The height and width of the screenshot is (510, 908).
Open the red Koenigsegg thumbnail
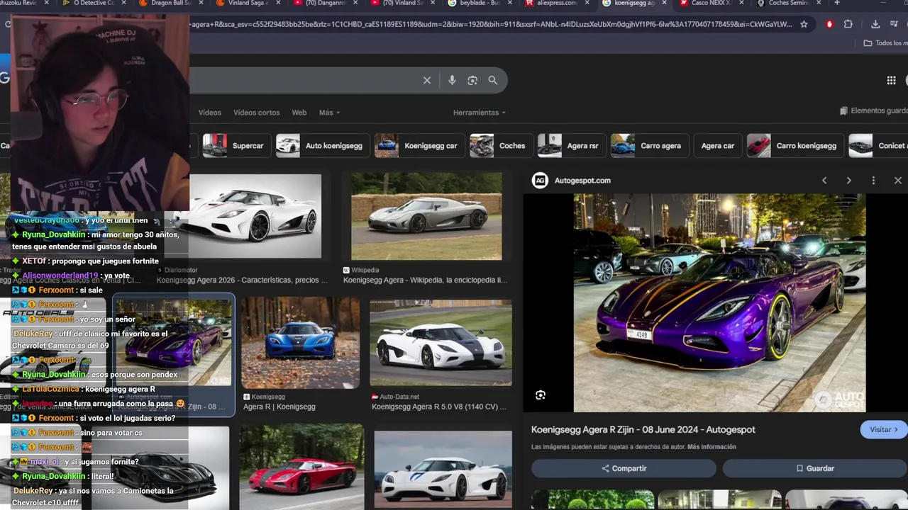(x=301, y=467)
